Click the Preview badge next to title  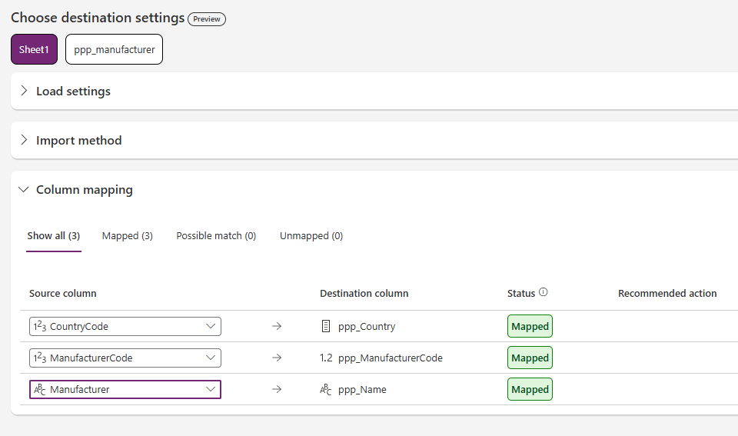207,19
